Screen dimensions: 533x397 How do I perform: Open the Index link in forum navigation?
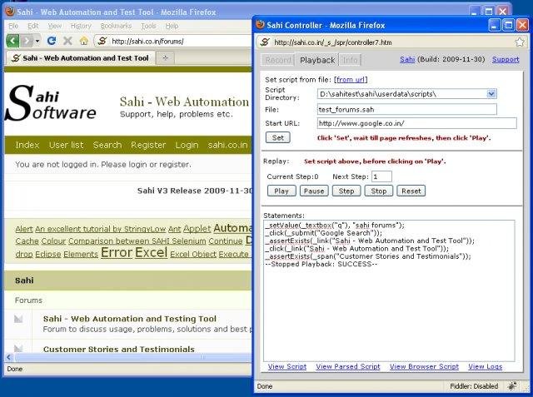coord(27,145)
